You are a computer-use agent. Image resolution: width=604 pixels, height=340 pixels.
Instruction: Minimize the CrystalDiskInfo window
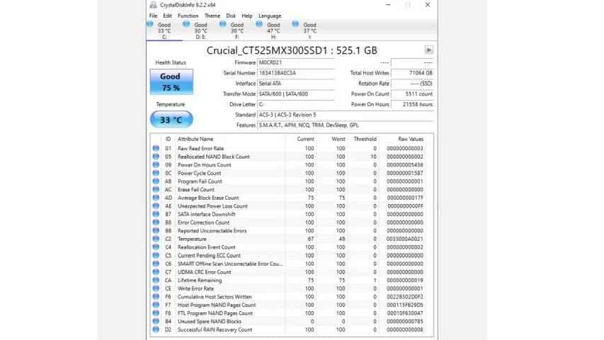[388, 5]
